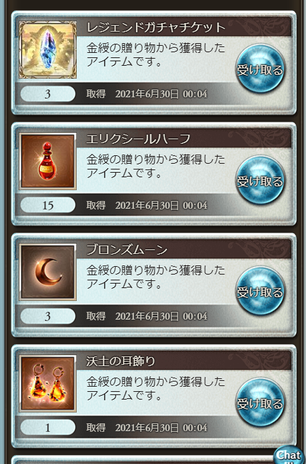Click the レジェンドガチャチケット title bar
The height and width of the screenshot is (464, 306).
click(x=184, y=27)
